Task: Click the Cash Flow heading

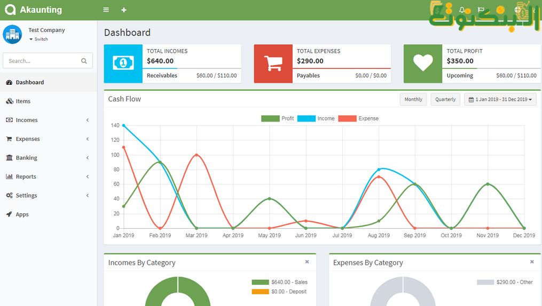Action: [x=124, y=99]
